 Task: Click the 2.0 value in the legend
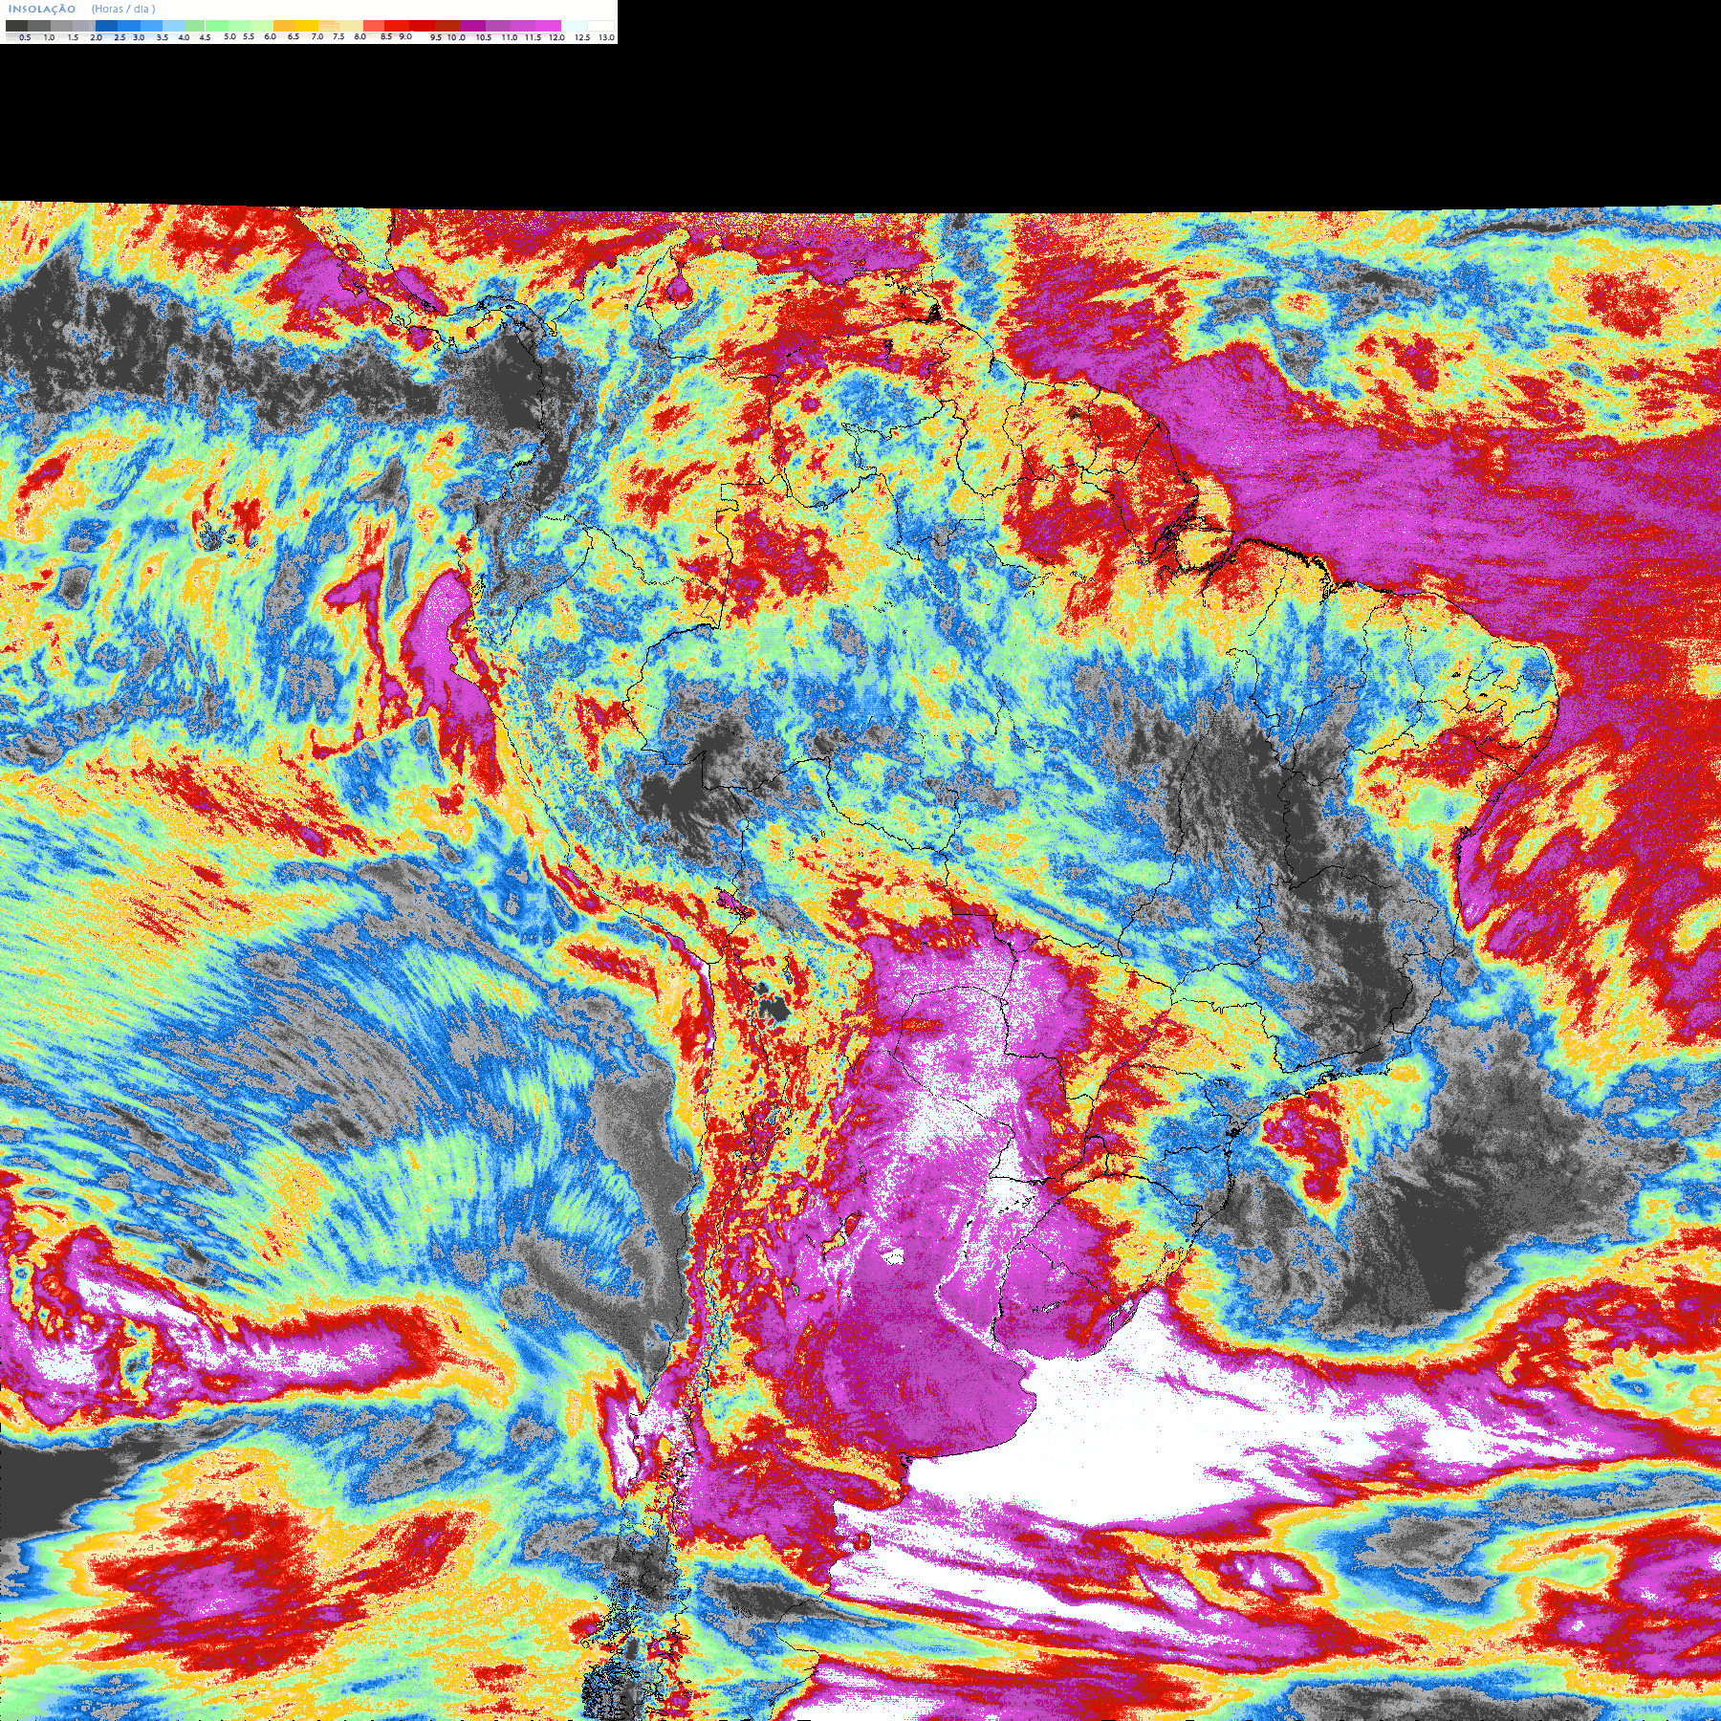point(97,37)
